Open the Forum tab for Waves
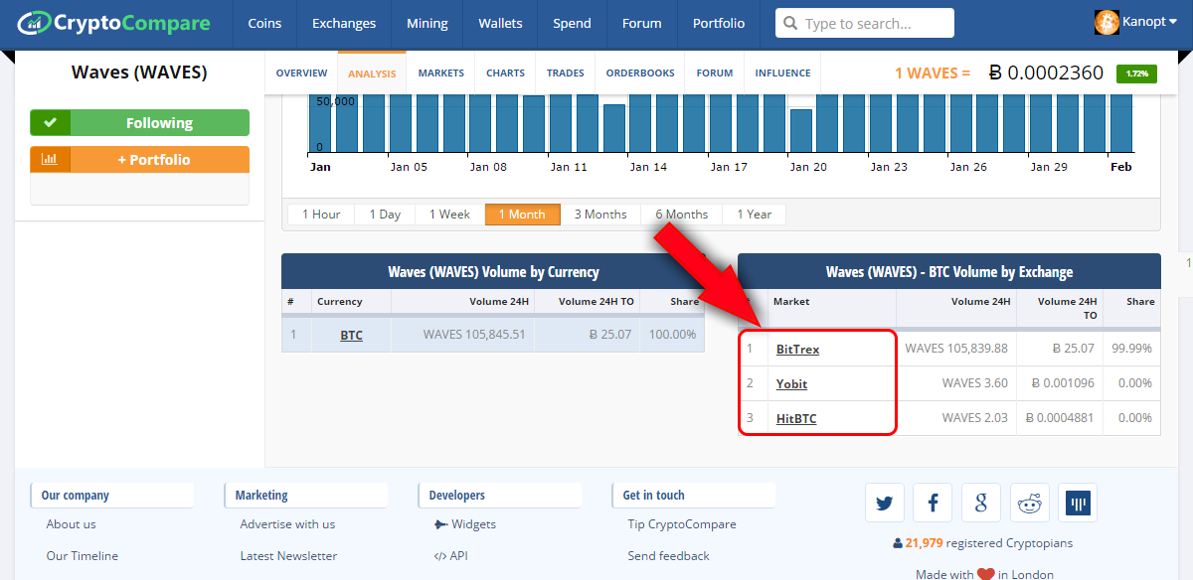 pos(715,72)
